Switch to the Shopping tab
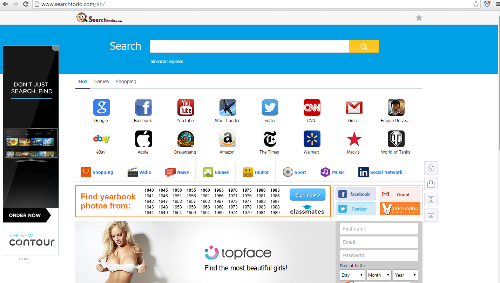The height and width of the screenshot is (283, 500). click(126, 82)
